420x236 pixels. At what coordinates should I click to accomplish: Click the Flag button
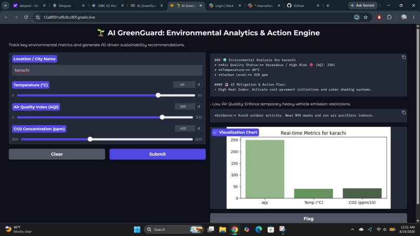pyautogui.click(x=308, y=218)
